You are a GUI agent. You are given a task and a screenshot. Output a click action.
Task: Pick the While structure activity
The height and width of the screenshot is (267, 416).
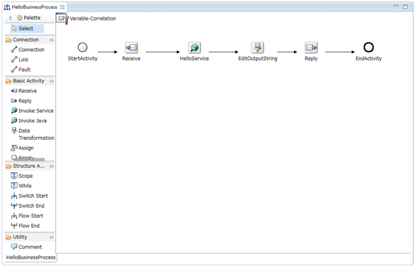pyautogui.click(x=21, y=186)
